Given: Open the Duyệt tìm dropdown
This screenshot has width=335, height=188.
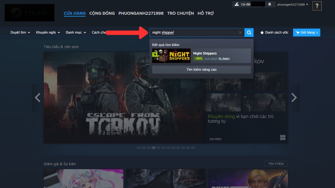Looking at the screenshot, I should 20,32.
